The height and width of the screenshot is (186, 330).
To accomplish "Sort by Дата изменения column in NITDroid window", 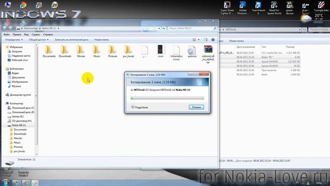I will (245, 47).
